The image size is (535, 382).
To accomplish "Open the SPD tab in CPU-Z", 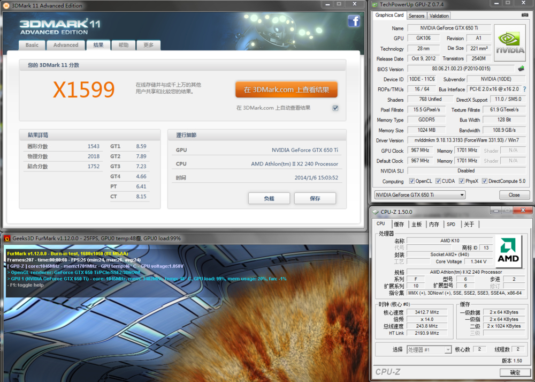I will (451, 224).
